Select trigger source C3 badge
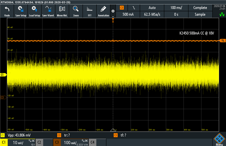This screenshot has width=226, height=146. pyautogui.click(x=122, y=8)
